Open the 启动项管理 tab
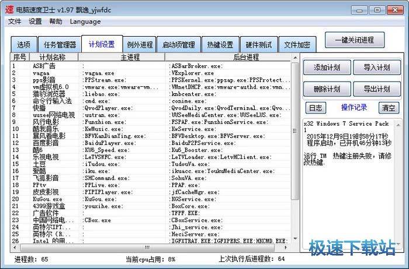 point(178,45)
